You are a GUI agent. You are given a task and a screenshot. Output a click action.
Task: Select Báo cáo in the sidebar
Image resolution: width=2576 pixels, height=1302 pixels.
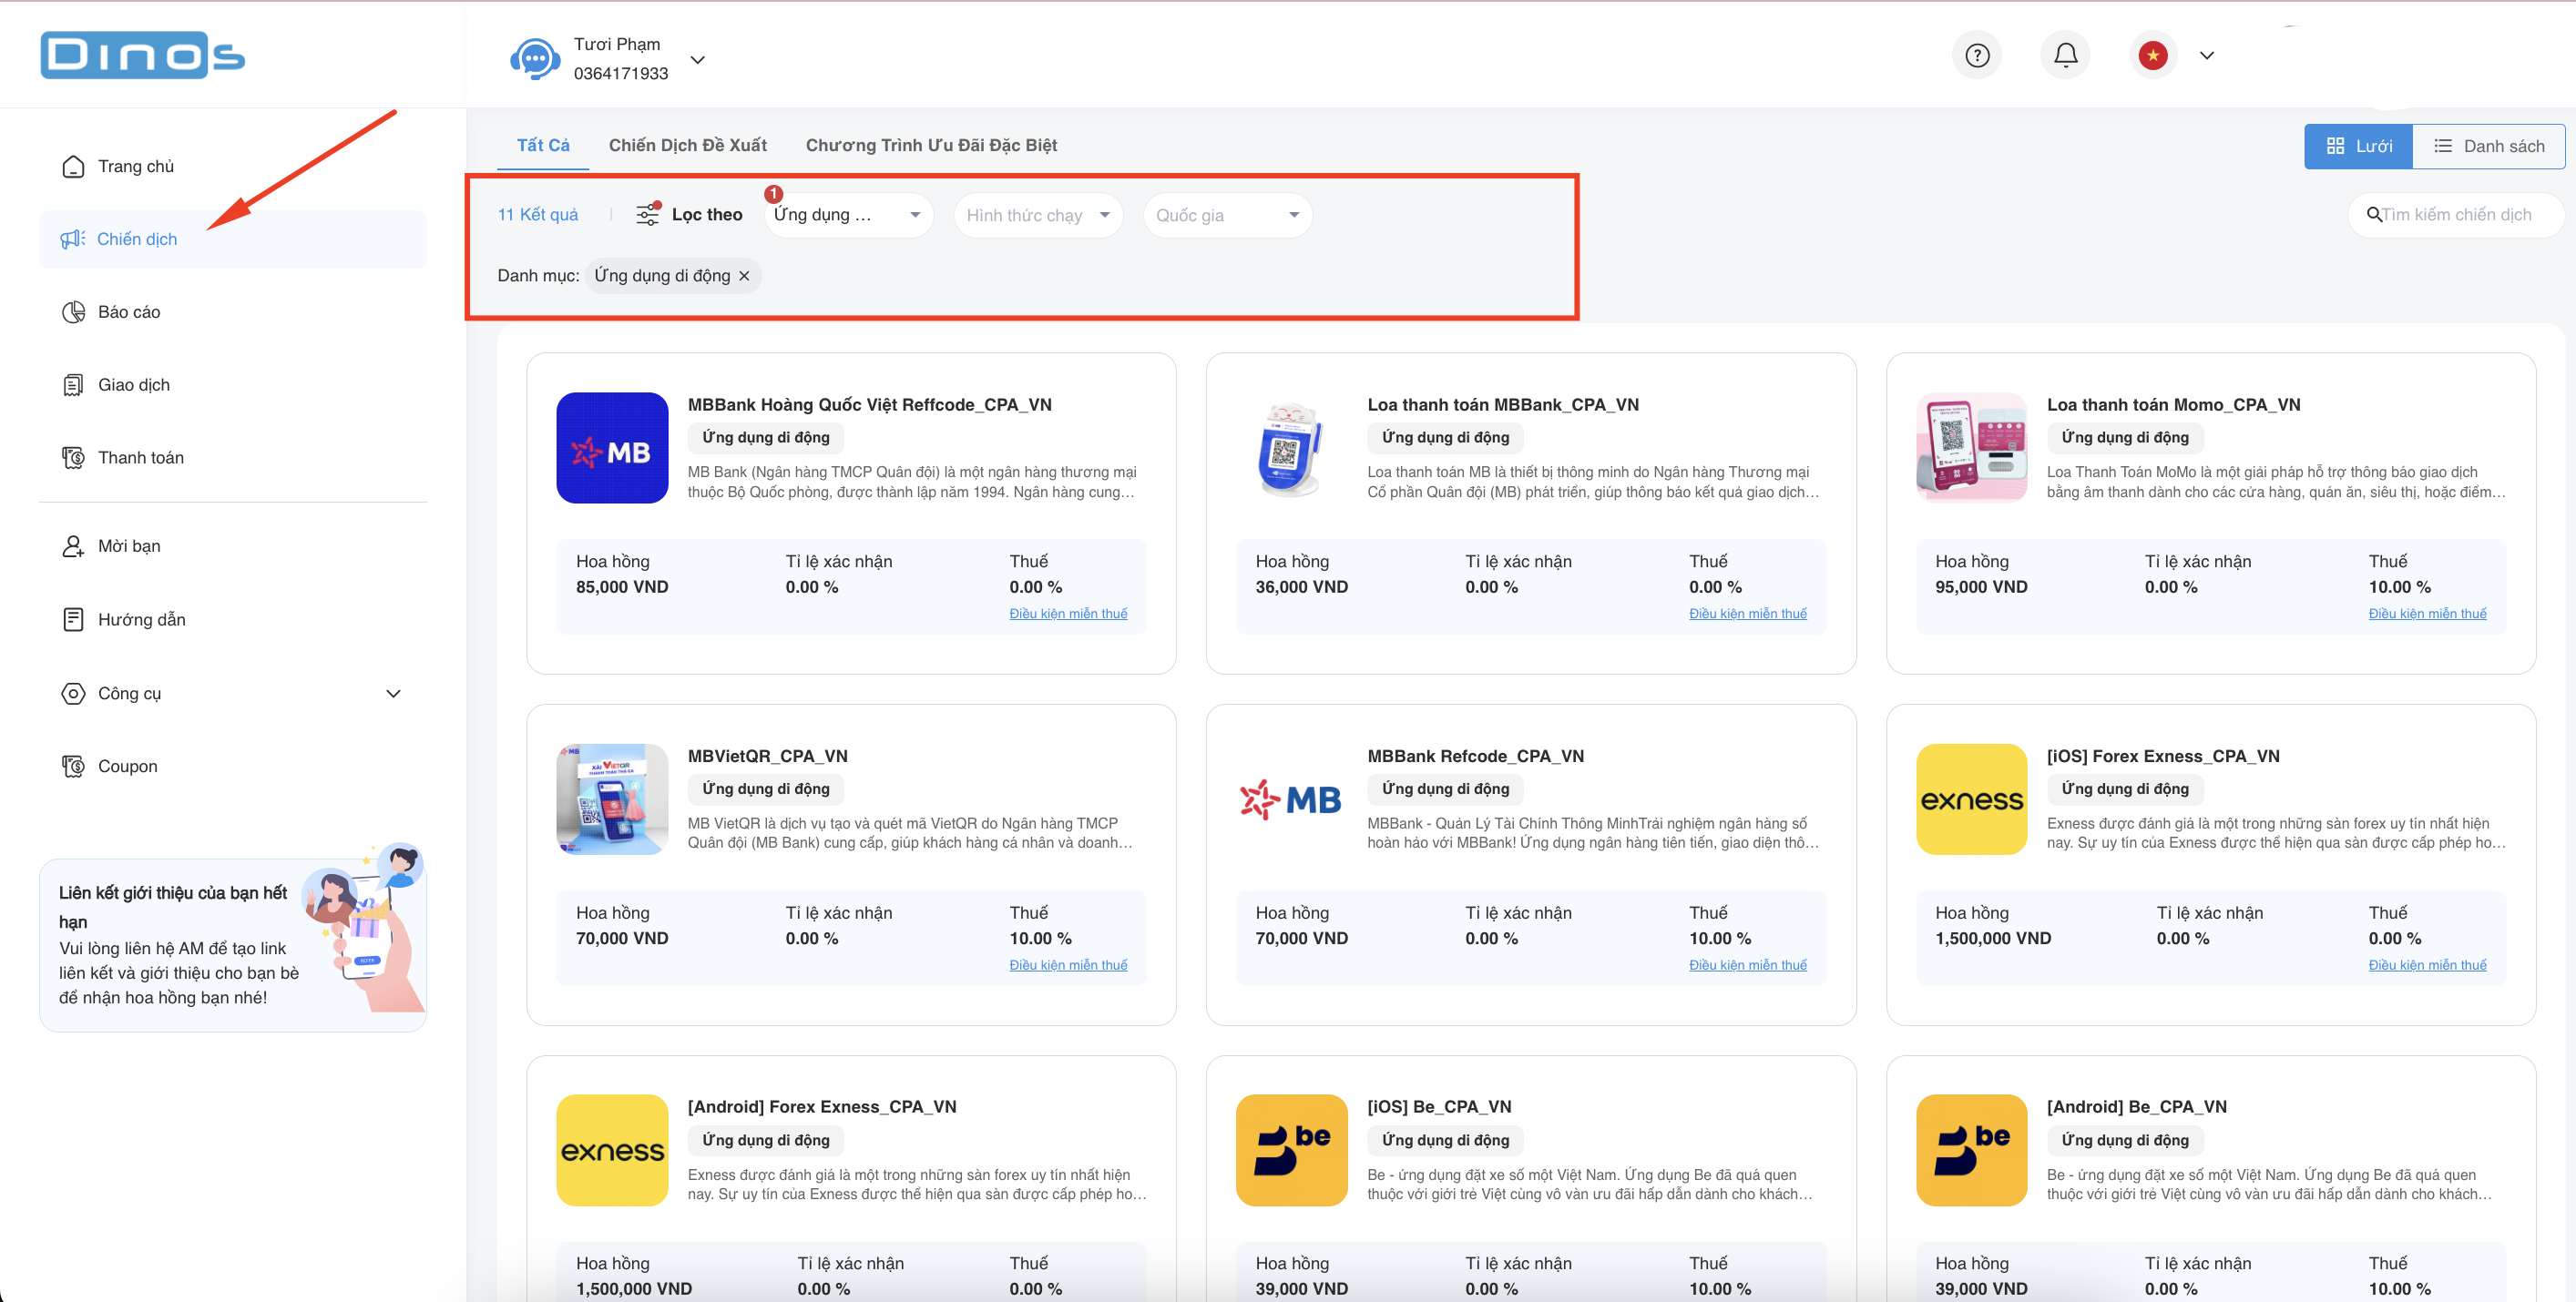(129, 310)
